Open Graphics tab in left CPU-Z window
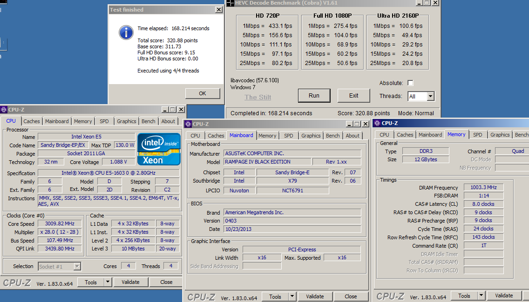Viewport: 529px width, 302px height. coord(127,121)
